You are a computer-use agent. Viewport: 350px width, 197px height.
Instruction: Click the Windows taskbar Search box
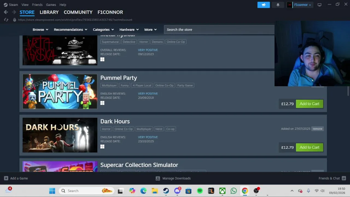[86, 191]
